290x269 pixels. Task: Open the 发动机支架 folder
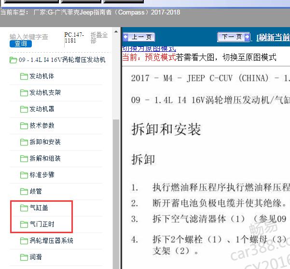point(45,92)
